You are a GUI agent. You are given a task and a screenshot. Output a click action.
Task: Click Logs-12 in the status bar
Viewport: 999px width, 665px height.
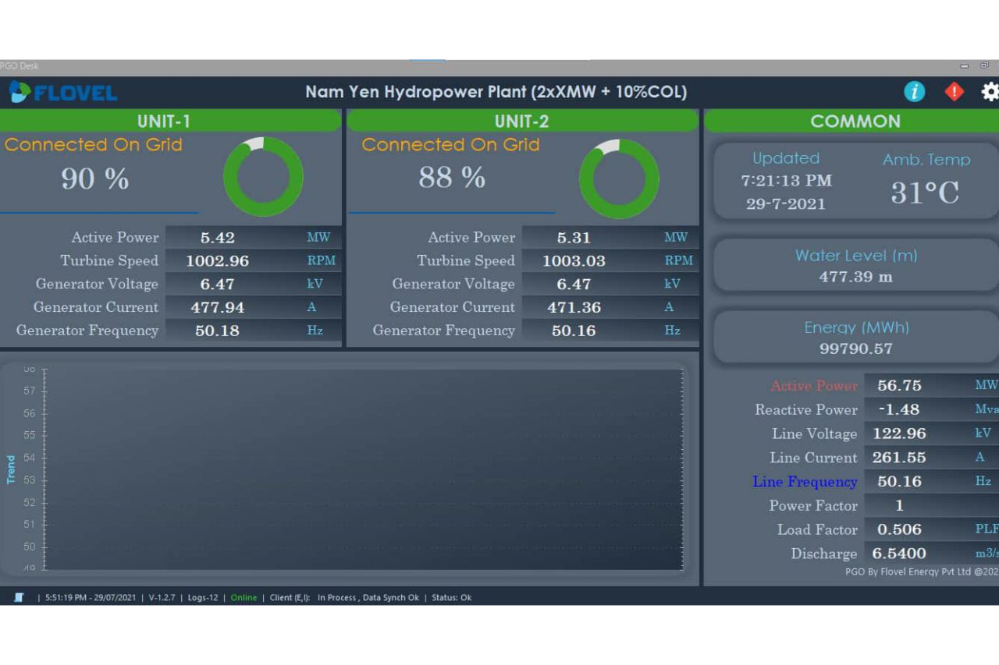tap(203, 598)
